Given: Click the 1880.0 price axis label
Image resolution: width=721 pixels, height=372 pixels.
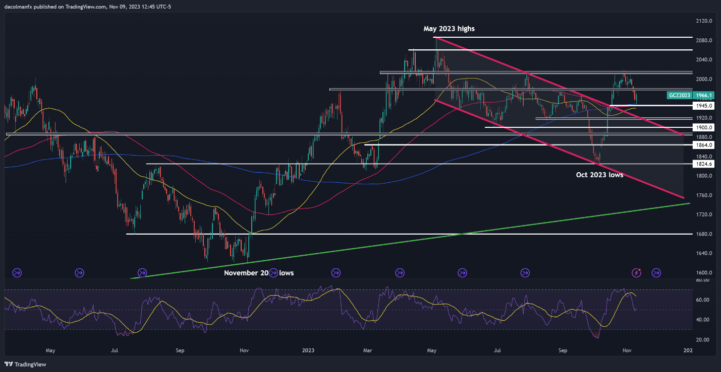Looking at the screenshot, I should pyautogui.click(x=703, y=137).
